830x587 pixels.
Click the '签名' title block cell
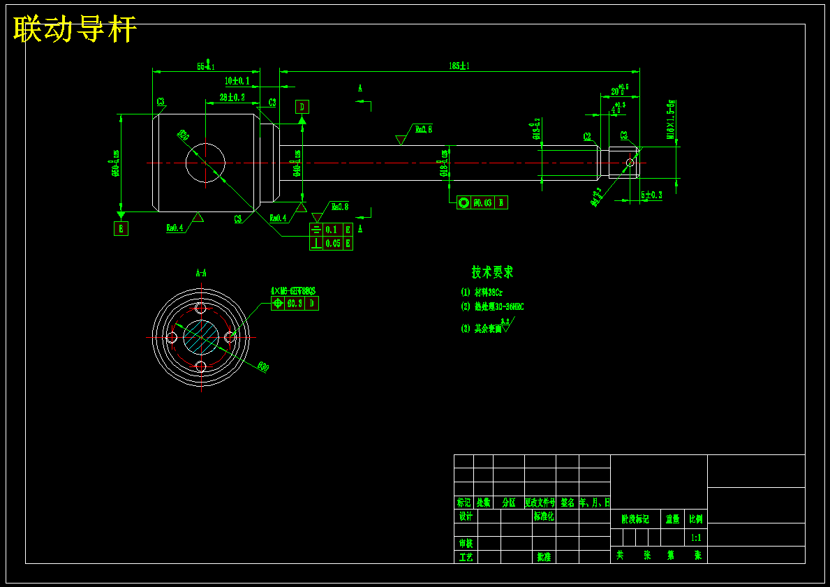568,503
